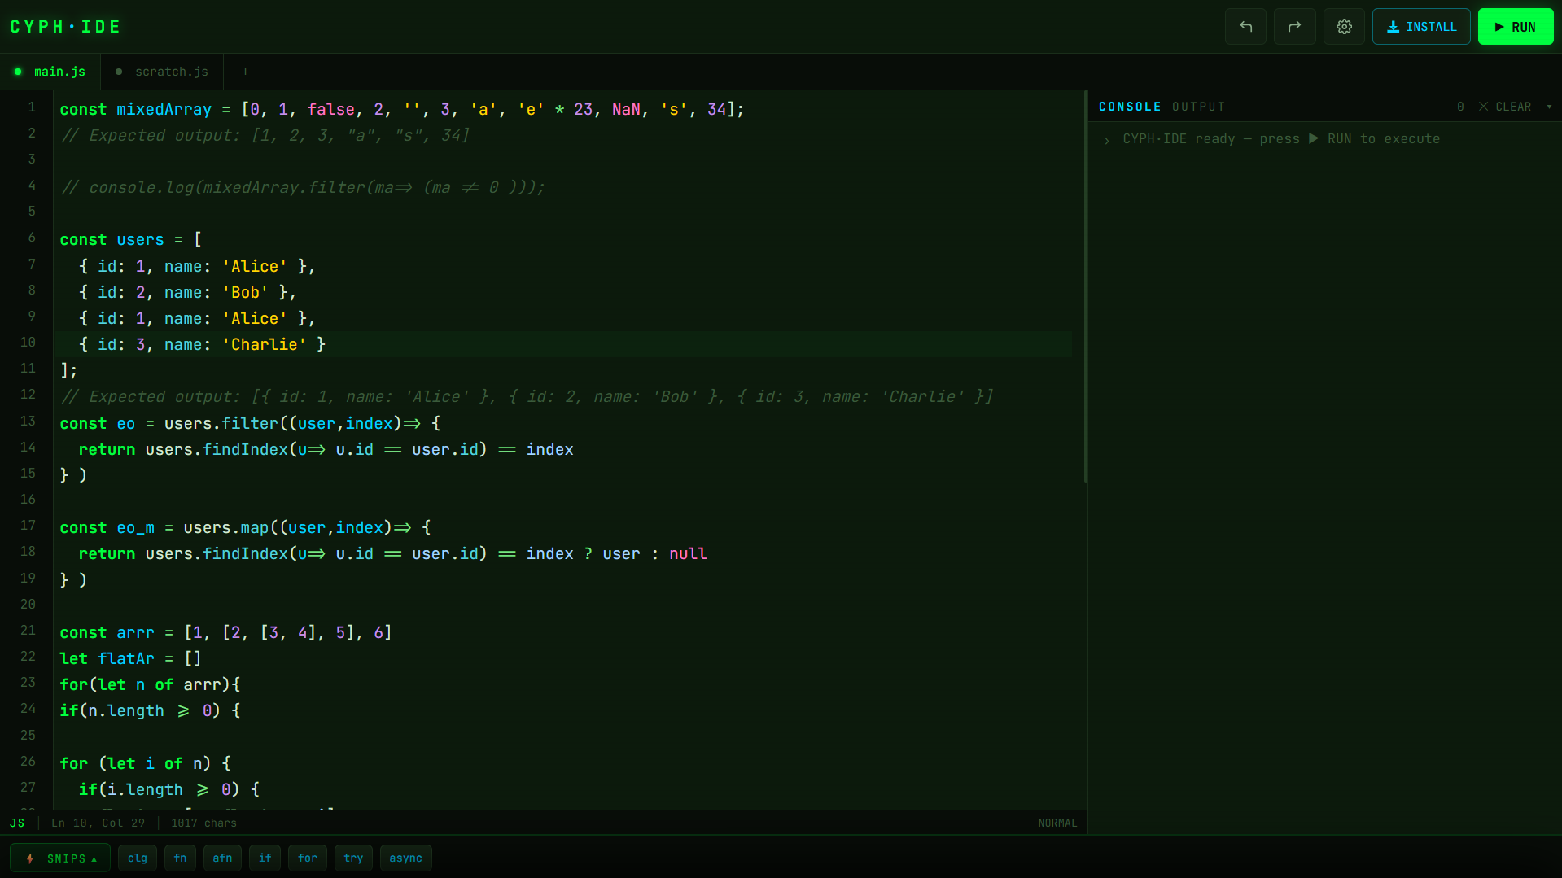
Task: Toggle the NORMAL editor mode indicator
Action: pos(1057,823)
